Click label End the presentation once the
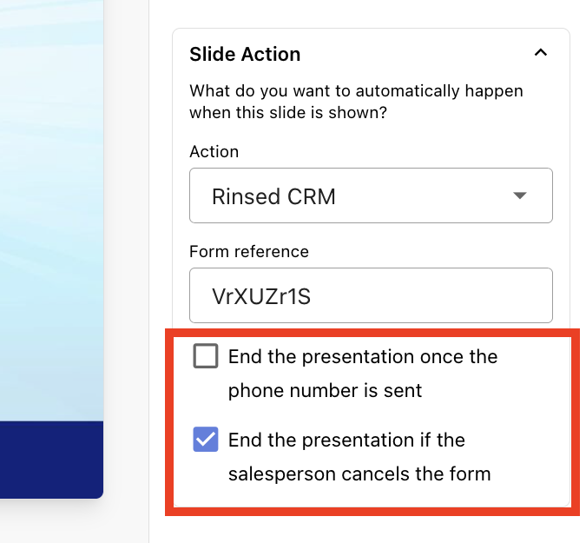 pyautogui.click(x=363, y=356)
